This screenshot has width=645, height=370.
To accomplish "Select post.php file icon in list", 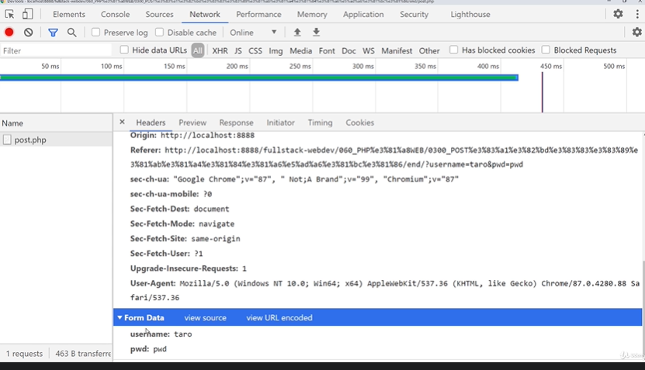I will point(7,140).
